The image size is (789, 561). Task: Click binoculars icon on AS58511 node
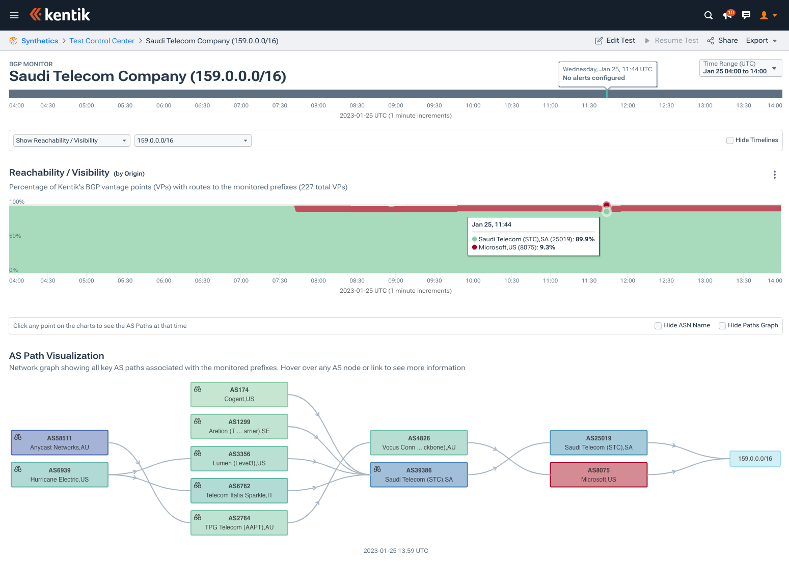[x=18, y=437]
